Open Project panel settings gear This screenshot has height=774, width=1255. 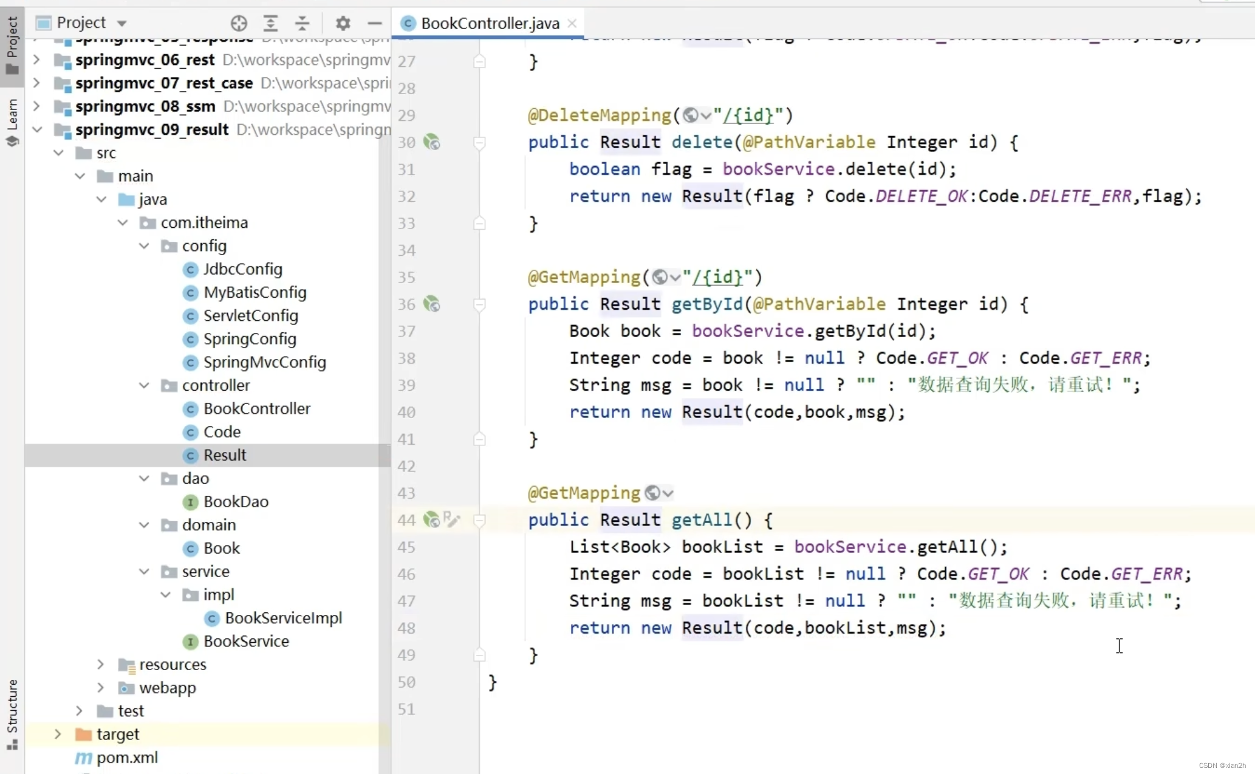click(x=343, y=23)
